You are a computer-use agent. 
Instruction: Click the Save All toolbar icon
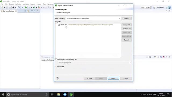10,8
